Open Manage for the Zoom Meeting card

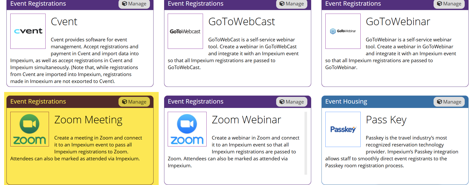134,102
